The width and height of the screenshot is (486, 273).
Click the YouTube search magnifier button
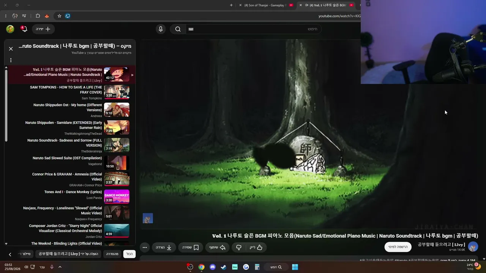pos(178,29)
